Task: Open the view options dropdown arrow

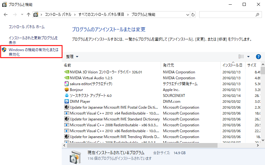Action: pyautogui.click(x=248, y=57)
